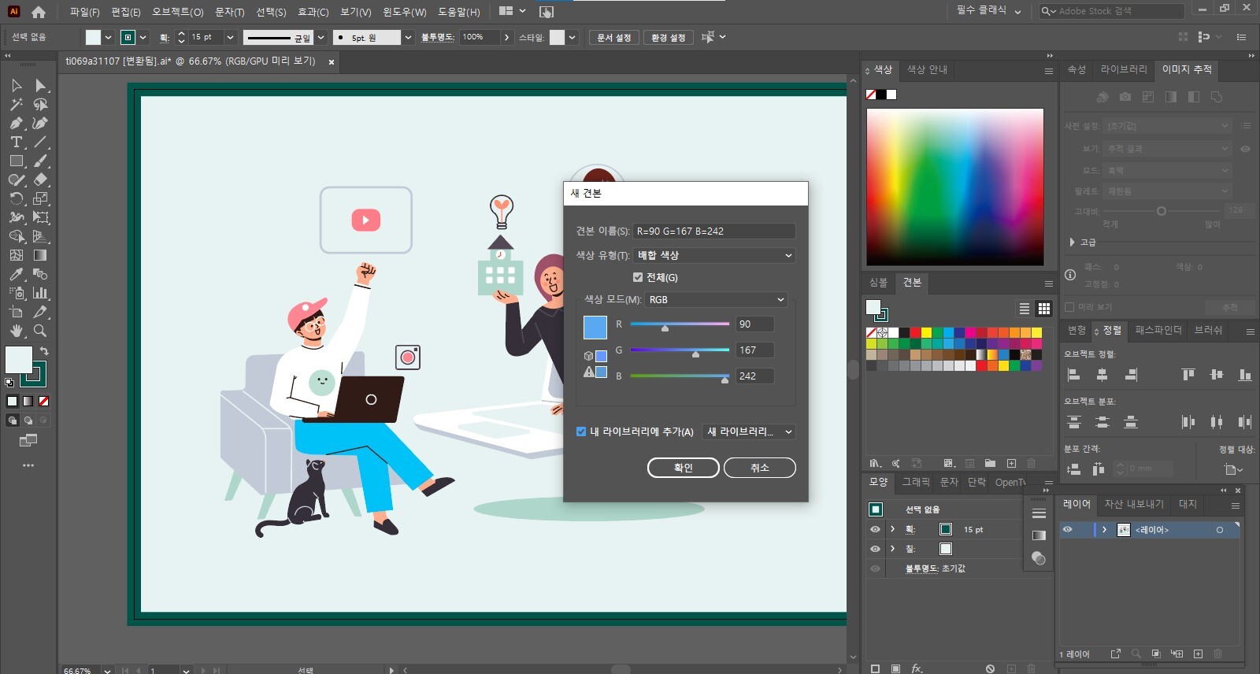
Task: Switch to the 라이브러리 tab
Action: [x=1123, y=69]
